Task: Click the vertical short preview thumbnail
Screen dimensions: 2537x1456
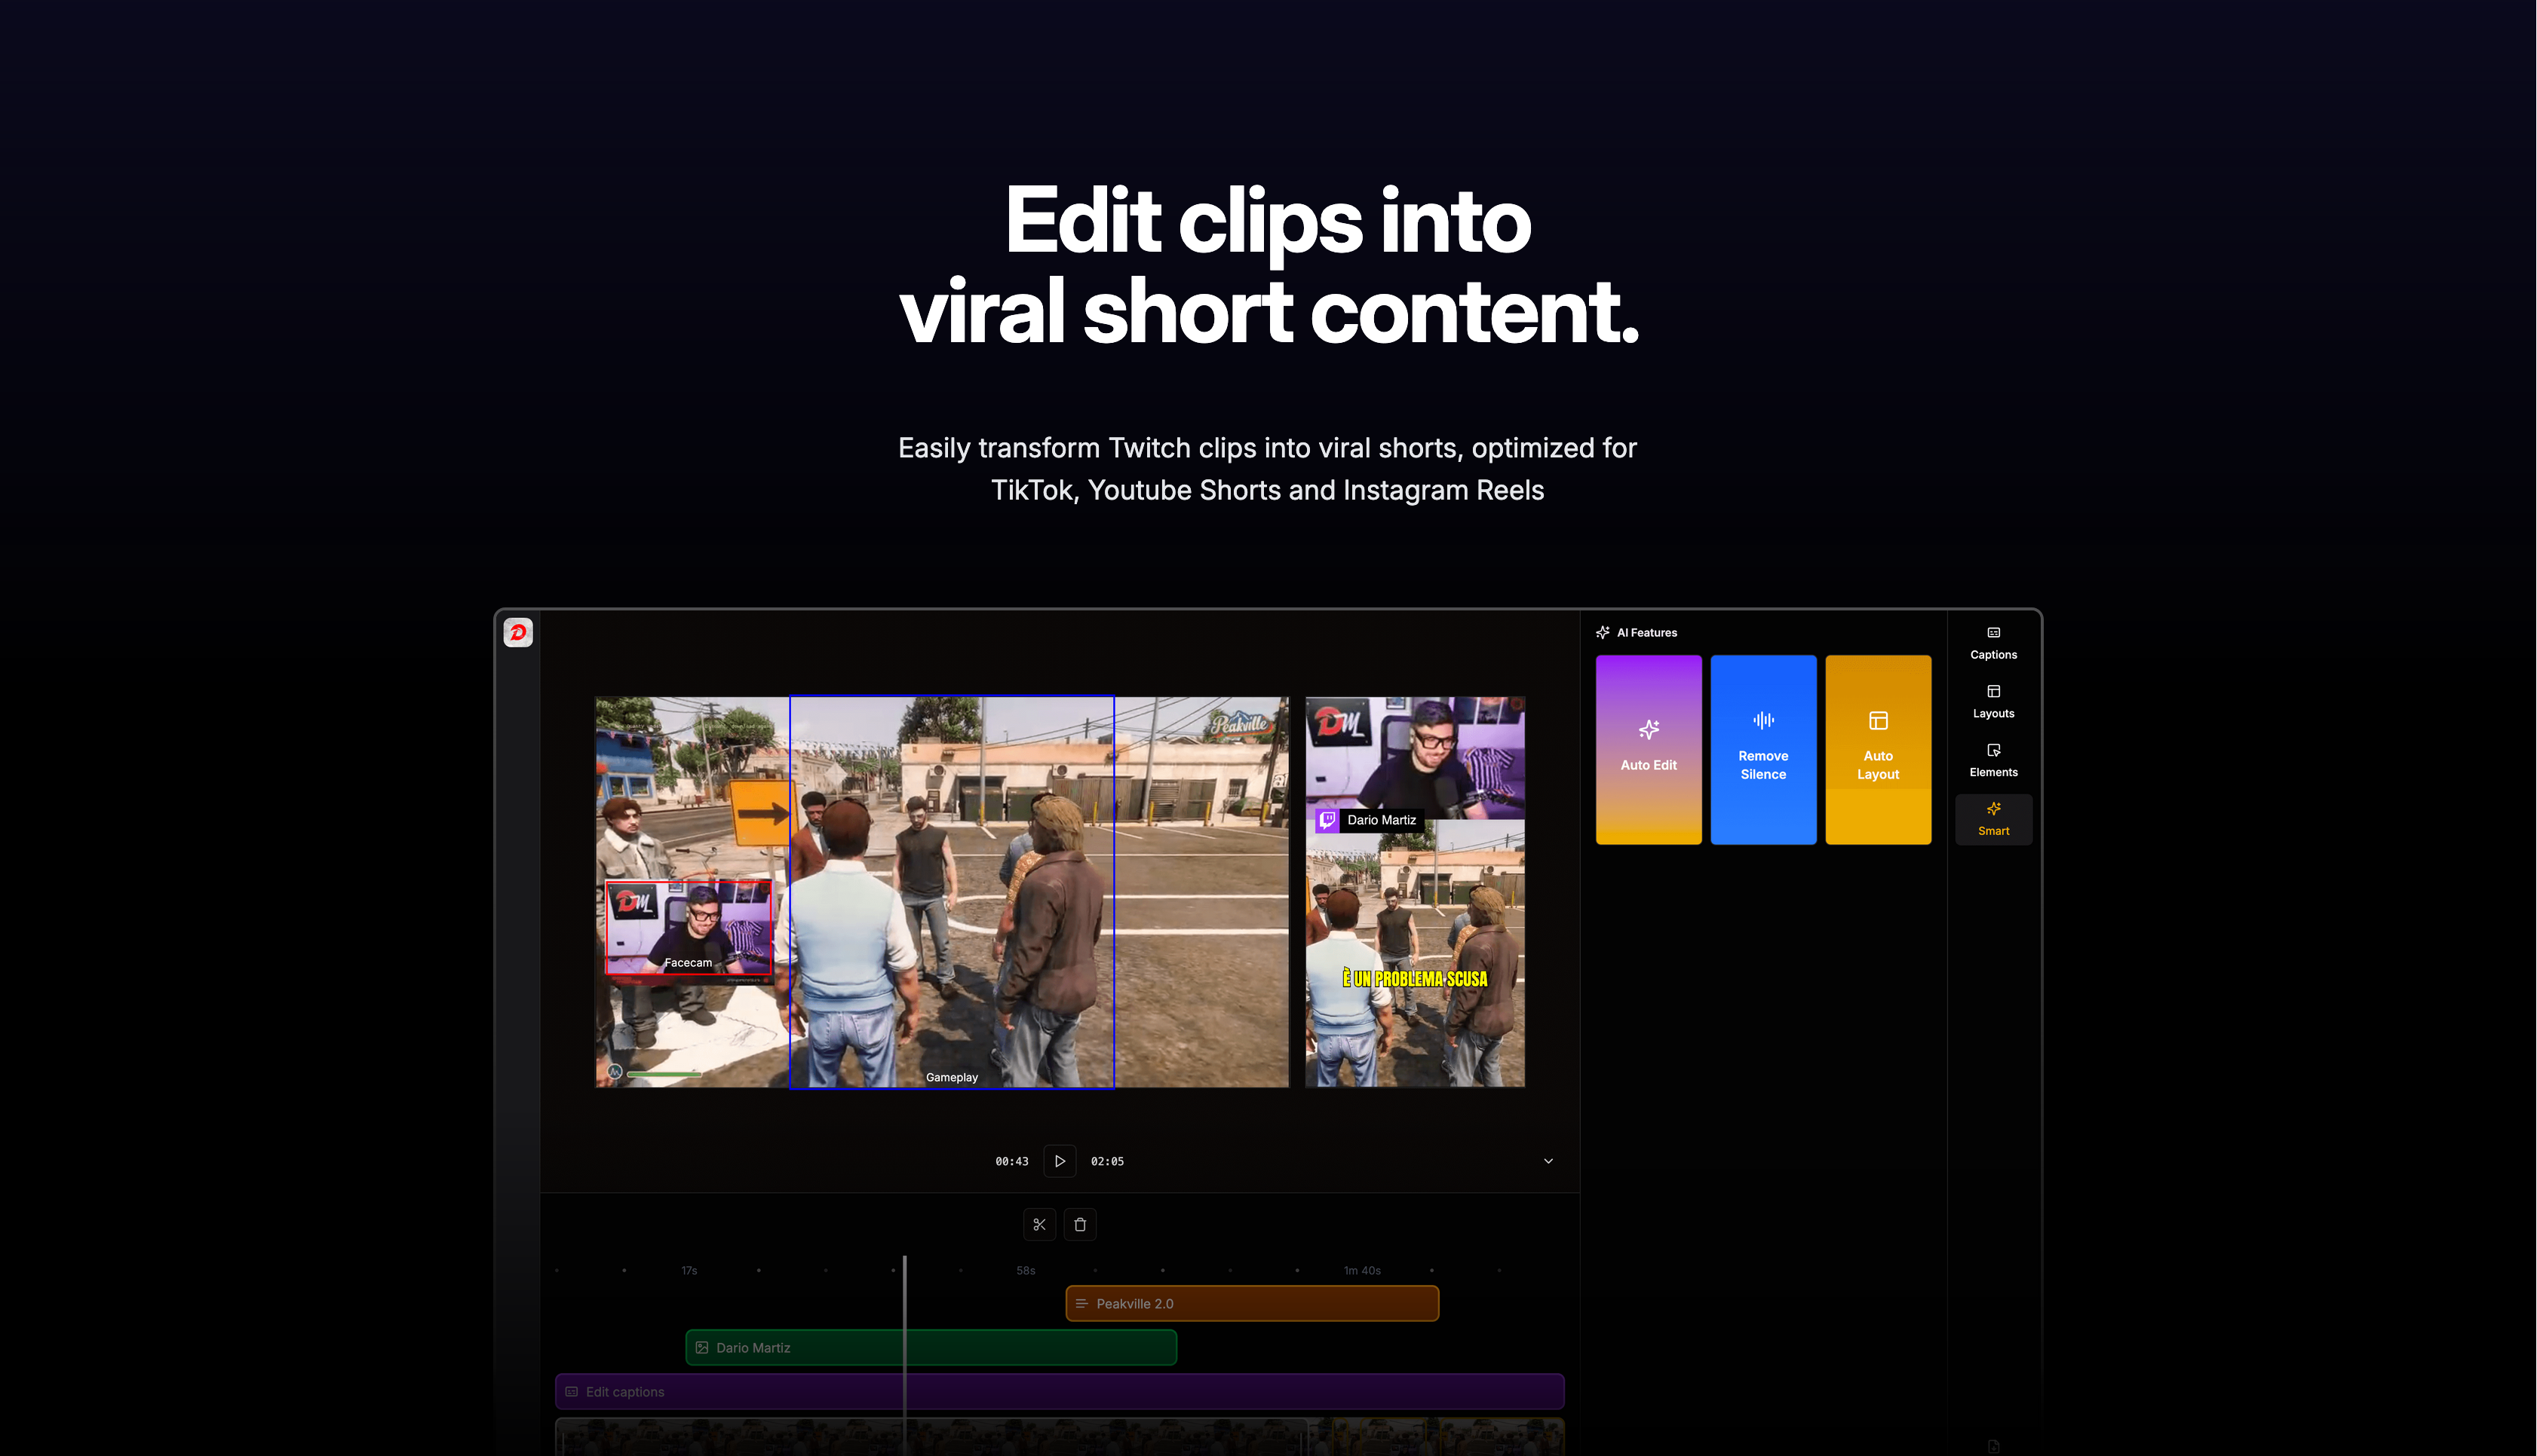Action: click(1415, 892)
